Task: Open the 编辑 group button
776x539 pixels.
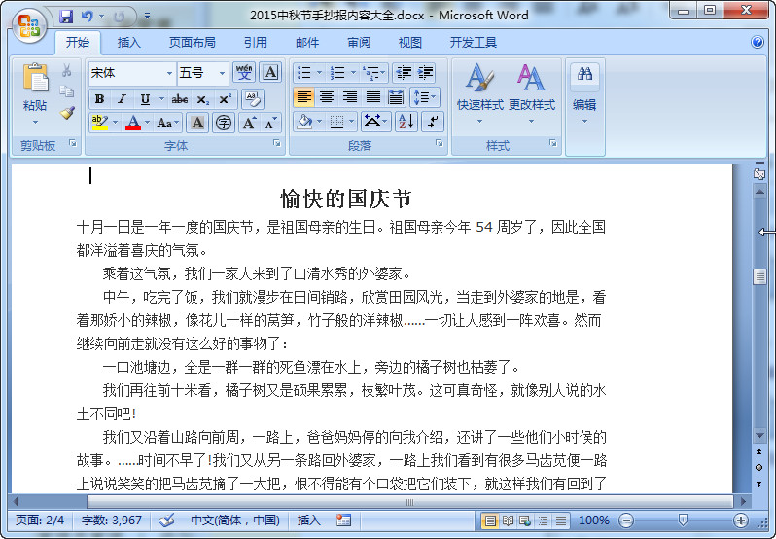Action: pos(584,93)
